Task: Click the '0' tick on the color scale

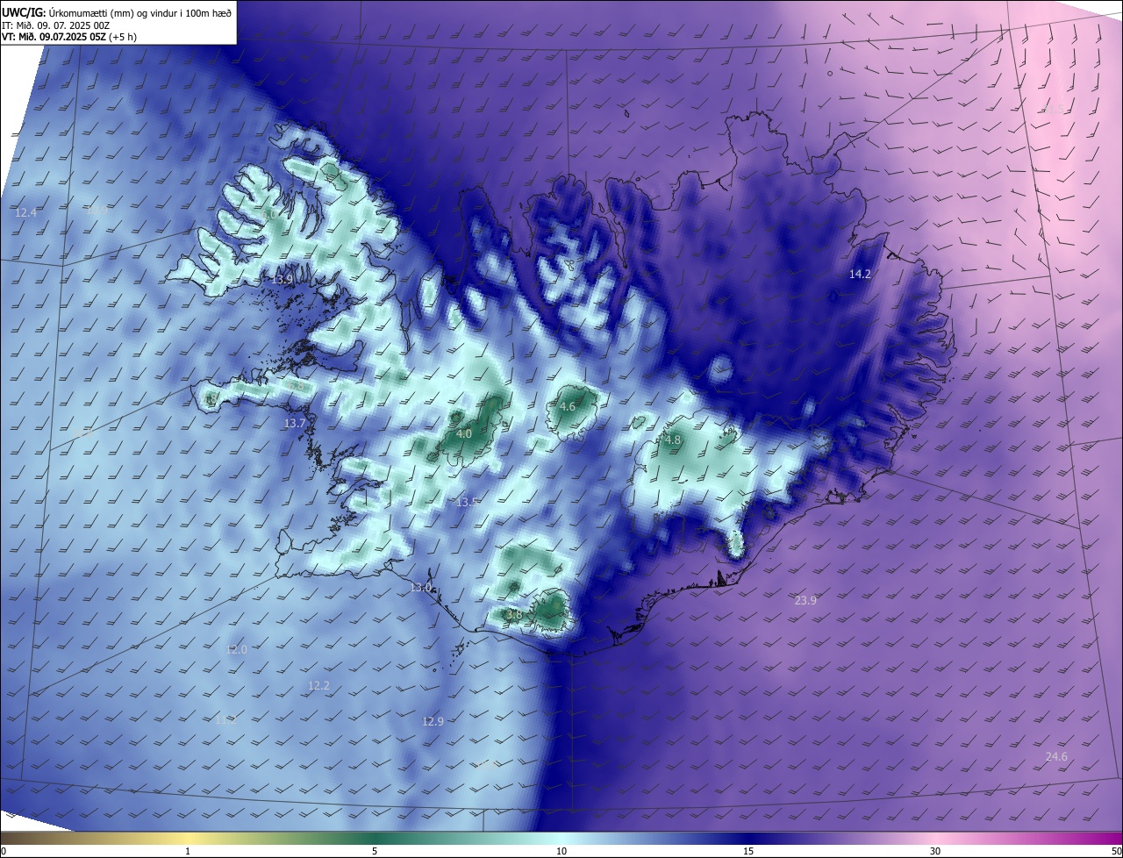Action: pyautogui.click(x=4, y=851)
